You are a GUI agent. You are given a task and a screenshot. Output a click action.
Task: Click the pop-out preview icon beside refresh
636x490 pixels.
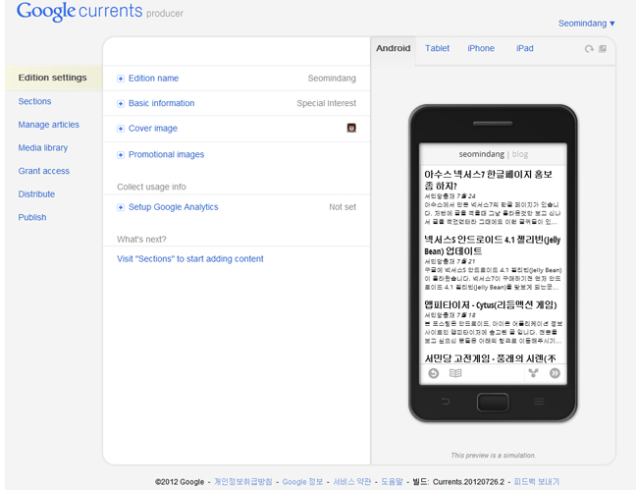603,49
